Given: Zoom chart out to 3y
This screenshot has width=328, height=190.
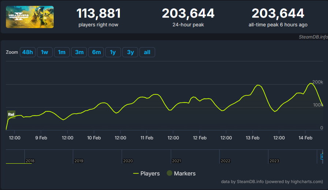Looking at the screenshot, I should tap(130, 52).
